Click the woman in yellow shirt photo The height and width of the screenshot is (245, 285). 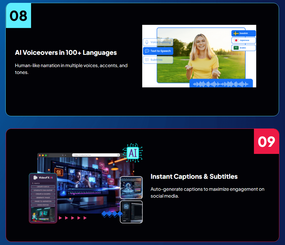(x=201, y=55)
